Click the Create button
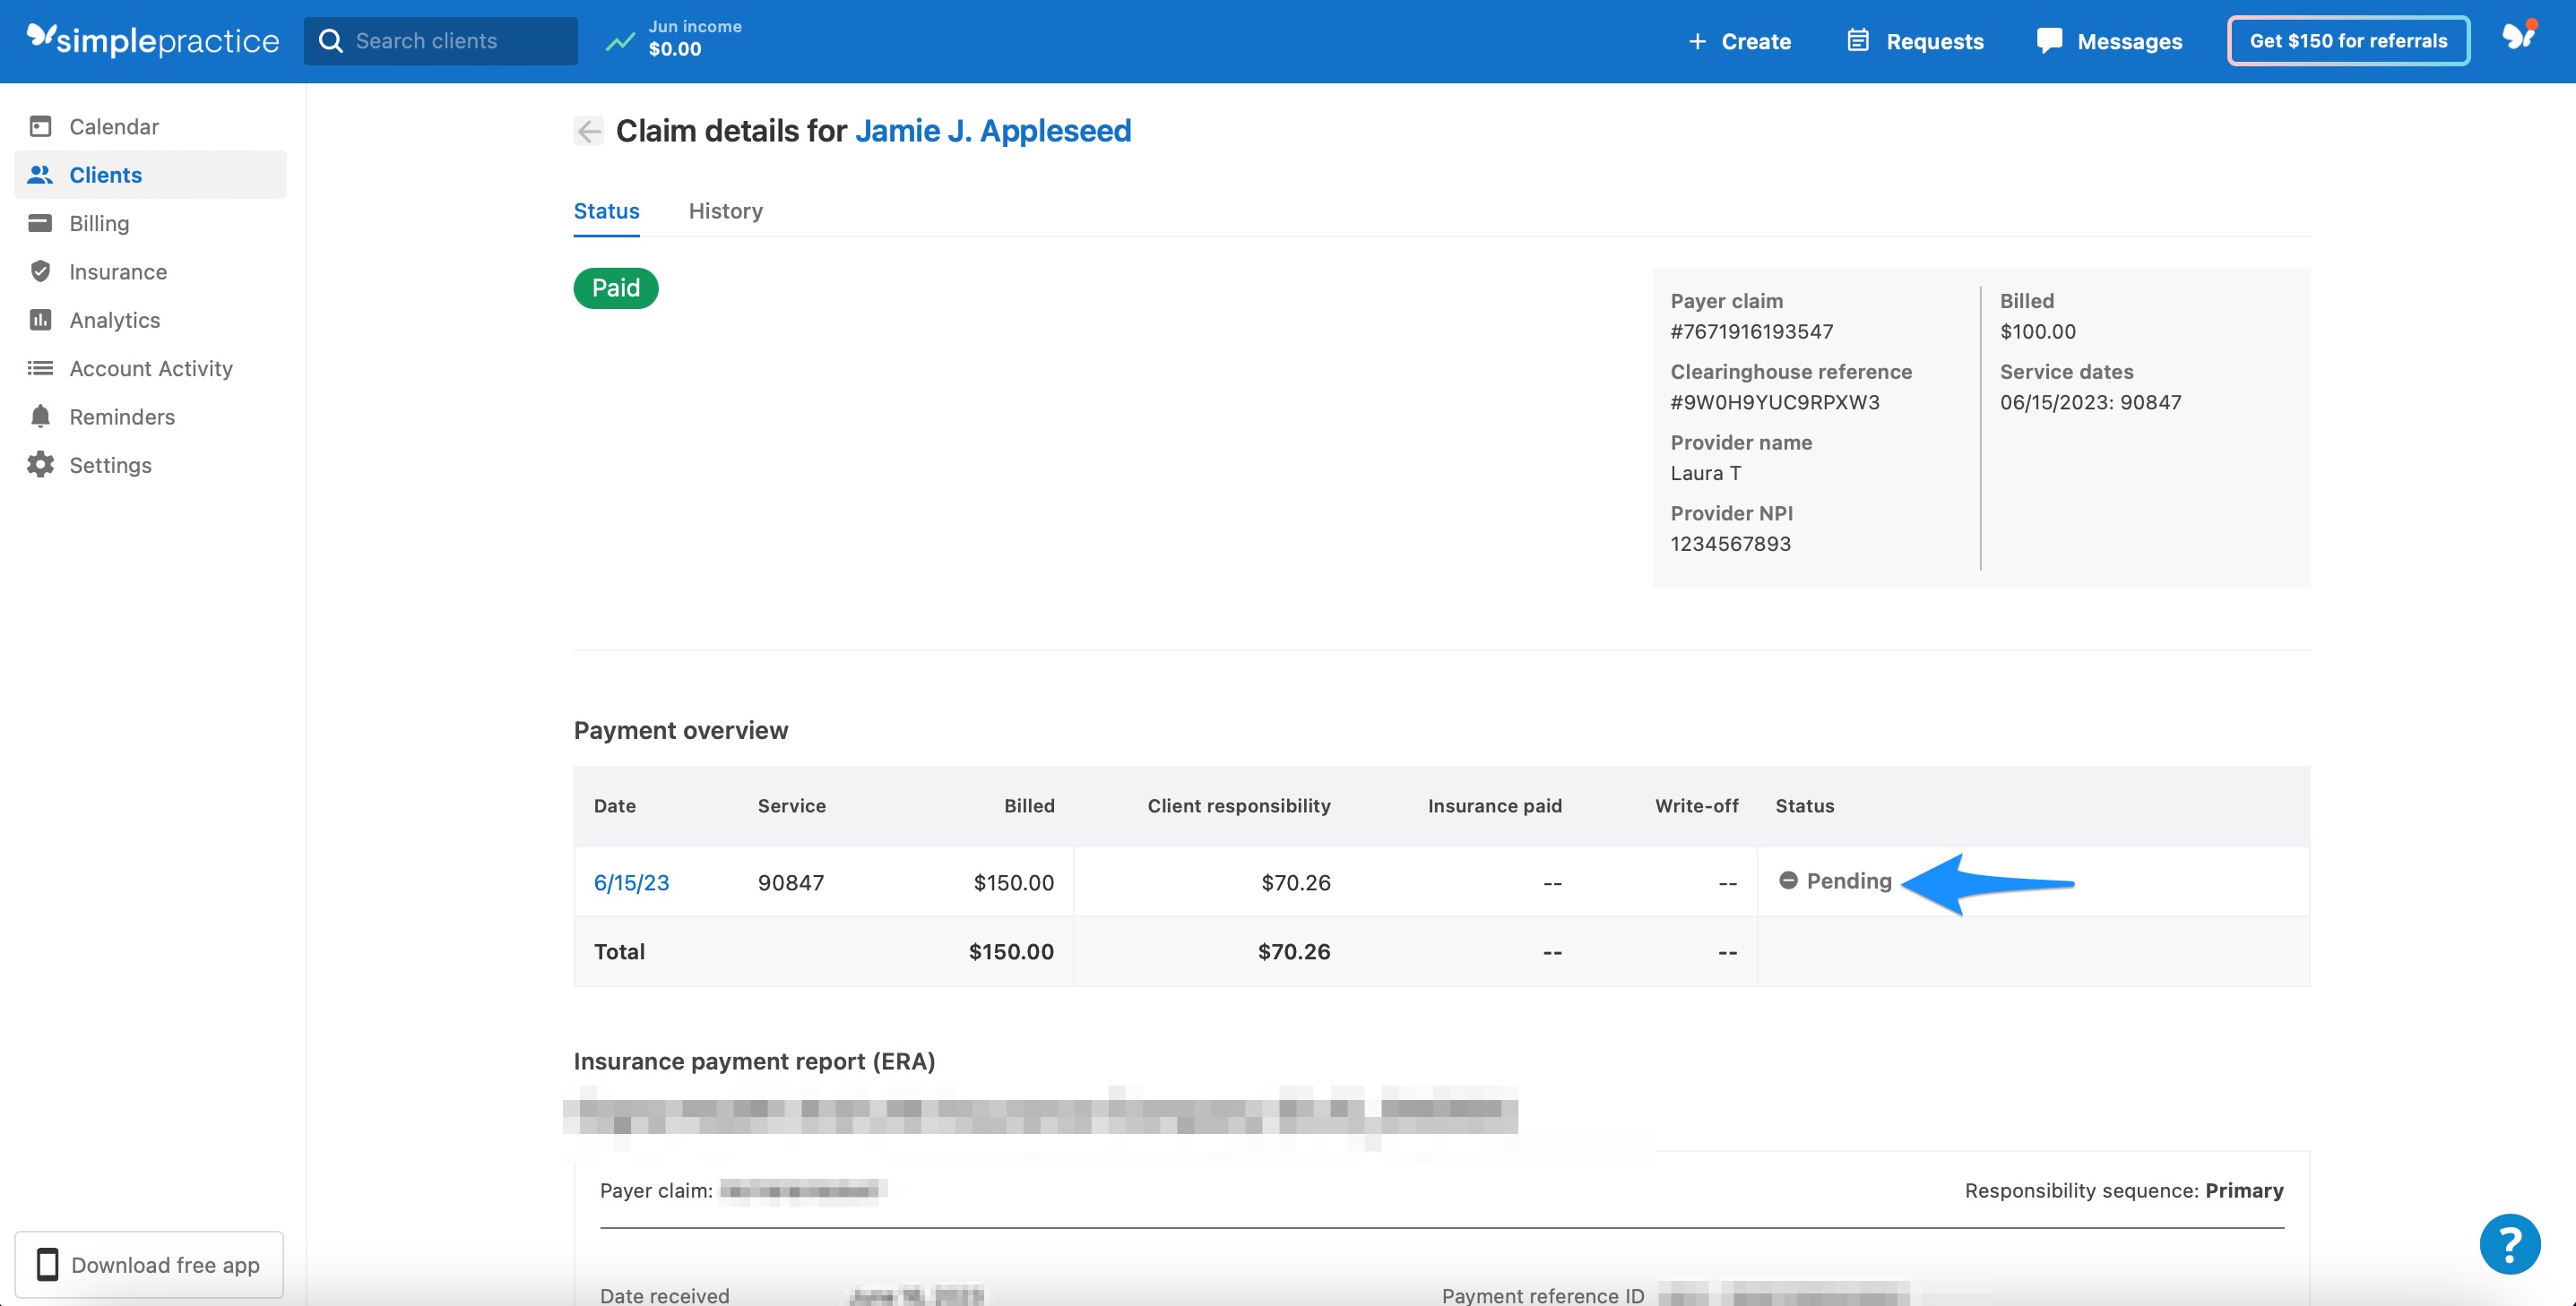This screenshot has width=2576, height=1306. (1739, 41)
